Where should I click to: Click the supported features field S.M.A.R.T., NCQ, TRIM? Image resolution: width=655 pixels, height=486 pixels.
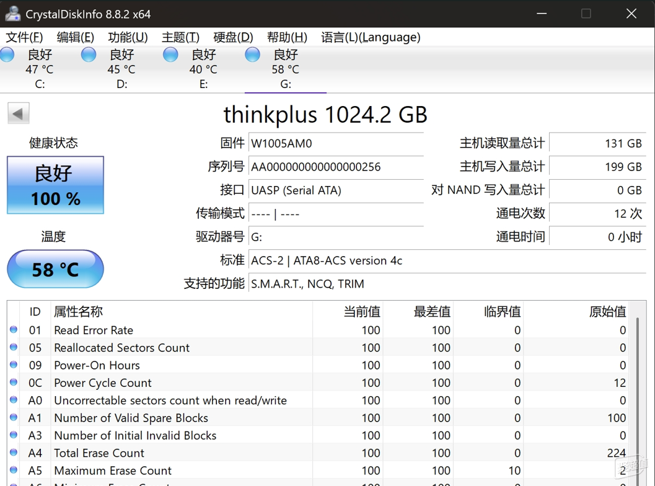tap(447, 284)
